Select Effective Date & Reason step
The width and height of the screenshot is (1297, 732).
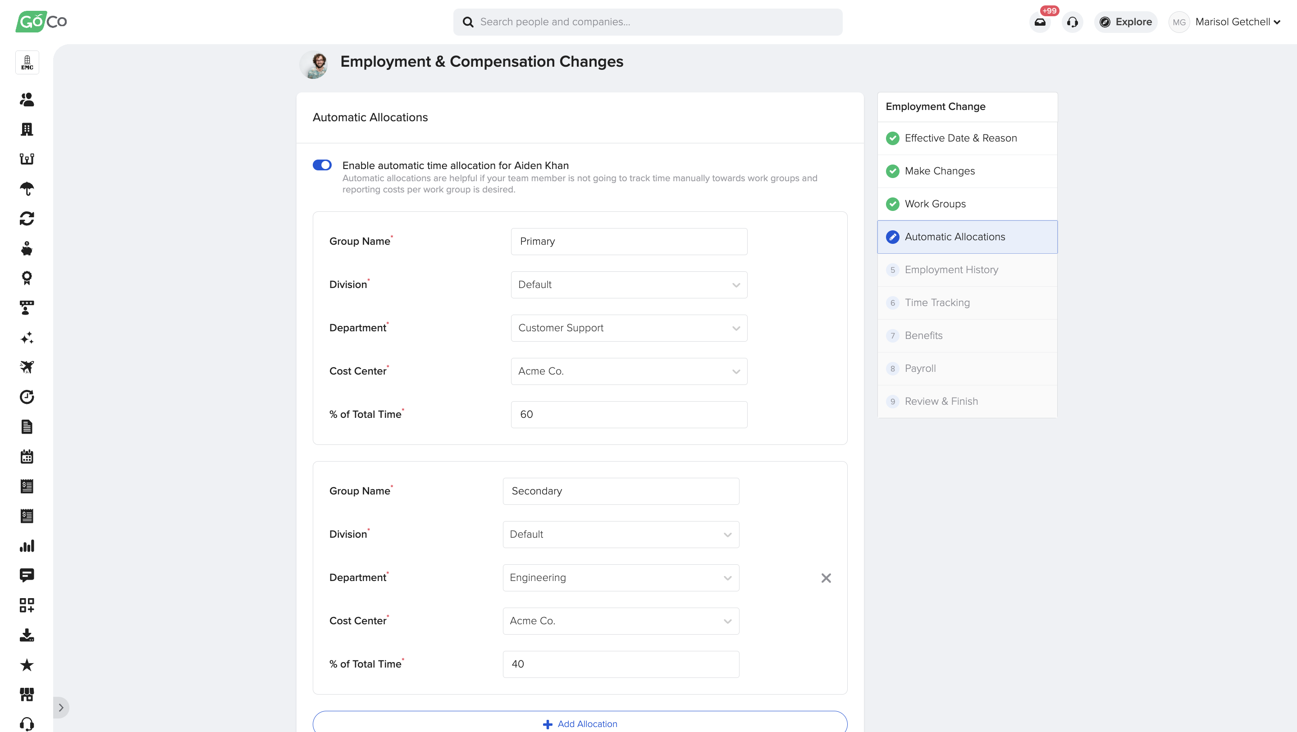(960, 138)
